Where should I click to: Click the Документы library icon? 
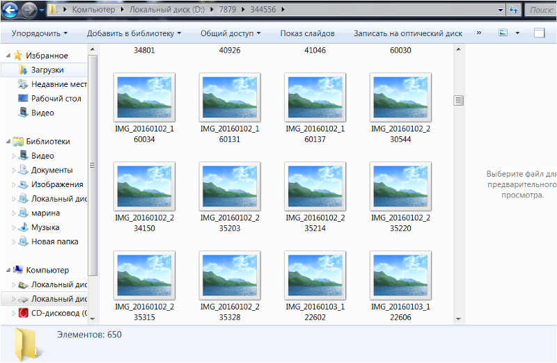[23, 170]
